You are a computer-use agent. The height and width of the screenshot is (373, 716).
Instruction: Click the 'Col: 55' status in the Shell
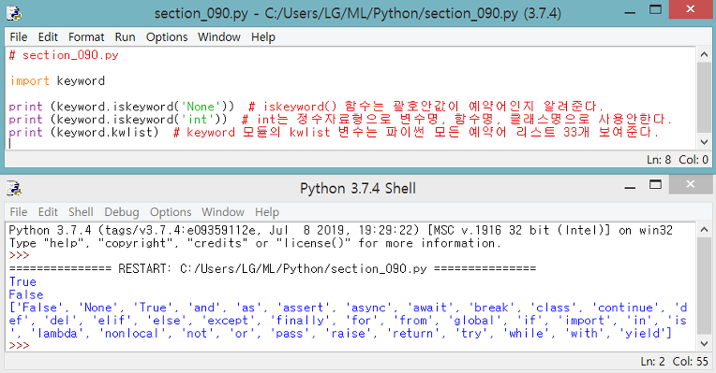(x=691, y=362)
